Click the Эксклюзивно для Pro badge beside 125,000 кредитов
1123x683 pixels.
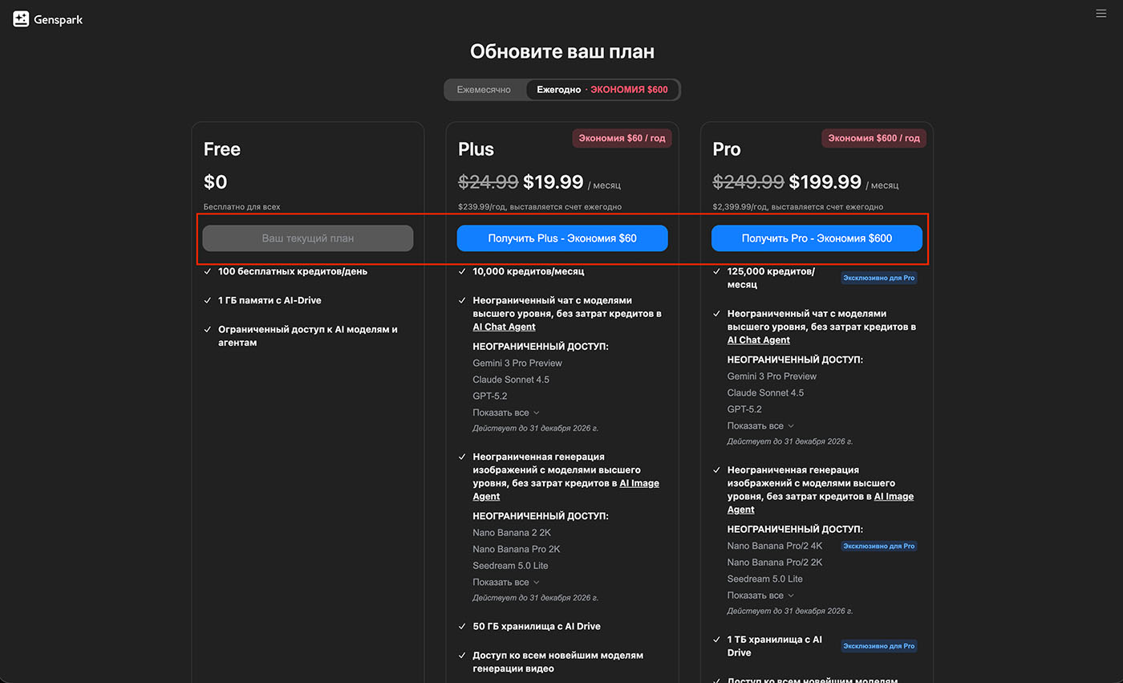(878, 278)
